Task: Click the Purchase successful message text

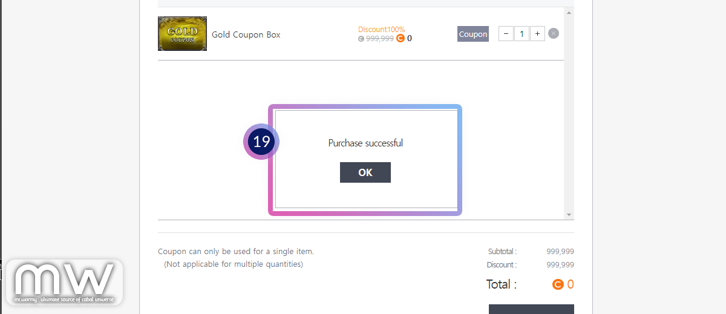Action: 365,143
